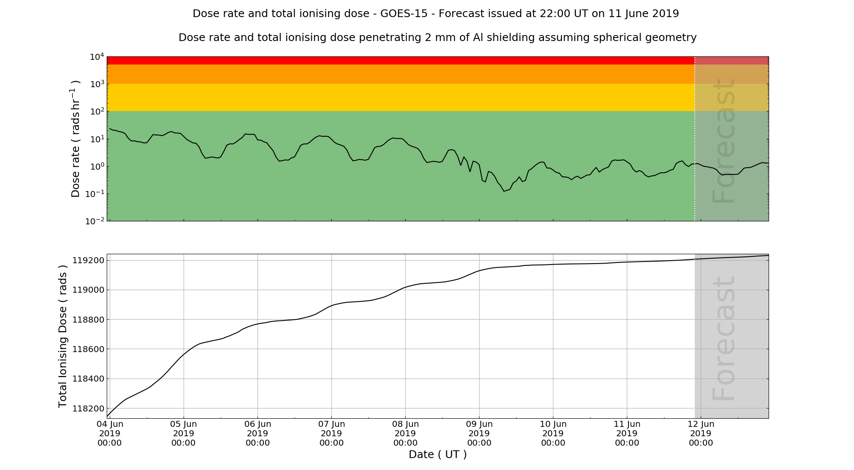The image size is (854, 470).
Task: Click the yellow dose rate band
Action: pyautogui.click(x=401, y=97)
